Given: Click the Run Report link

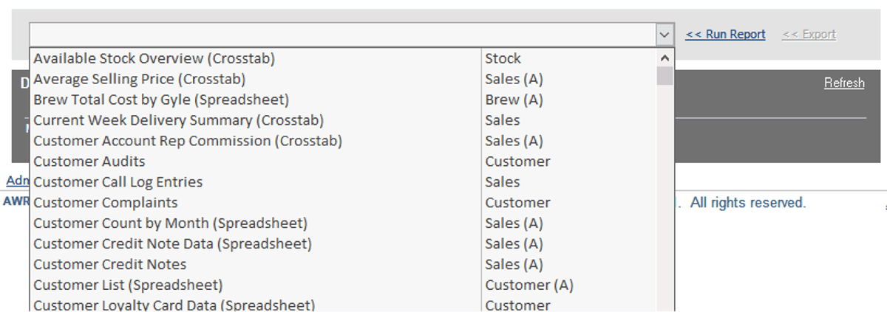Looking at the screenshot, I should pos(725,35).
